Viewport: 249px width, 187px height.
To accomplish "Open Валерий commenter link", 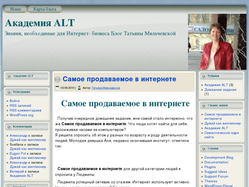I will click(x=17, y=172).
